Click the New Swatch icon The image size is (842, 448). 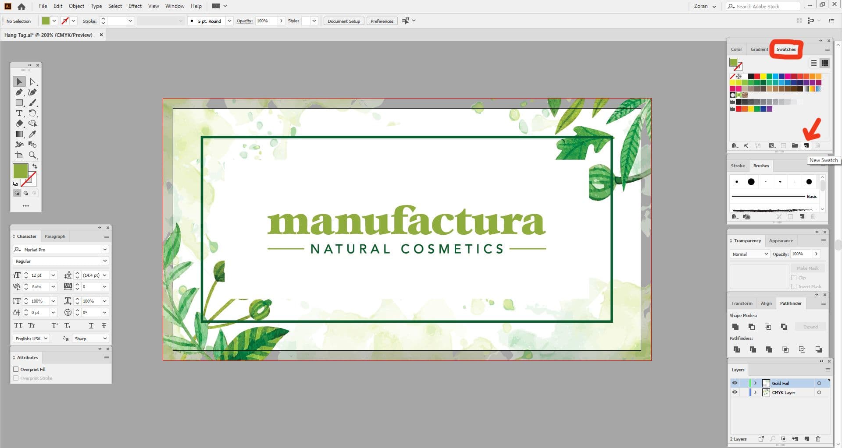point(806,146)
